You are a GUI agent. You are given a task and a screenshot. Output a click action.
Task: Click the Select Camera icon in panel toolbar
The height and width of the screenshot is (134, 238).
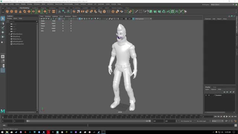[x=41, y=19]
